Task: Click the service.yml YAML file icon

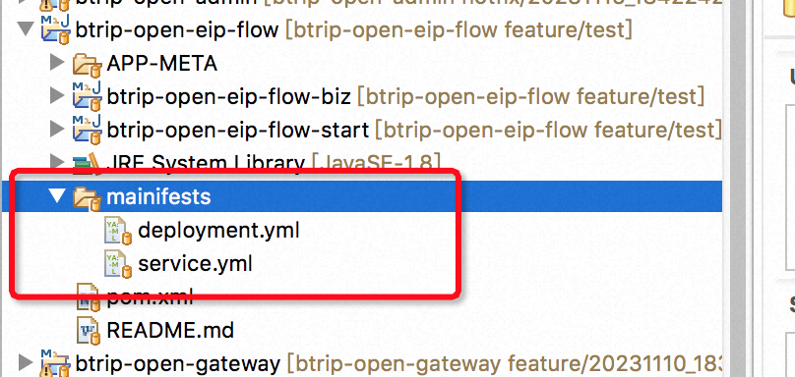Action: coord(118,264)
